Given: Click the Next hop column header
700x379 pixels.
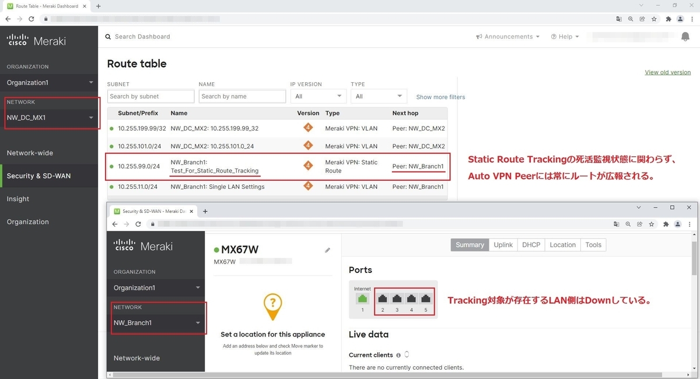Looking at the screenshot, I should point(405,113).
